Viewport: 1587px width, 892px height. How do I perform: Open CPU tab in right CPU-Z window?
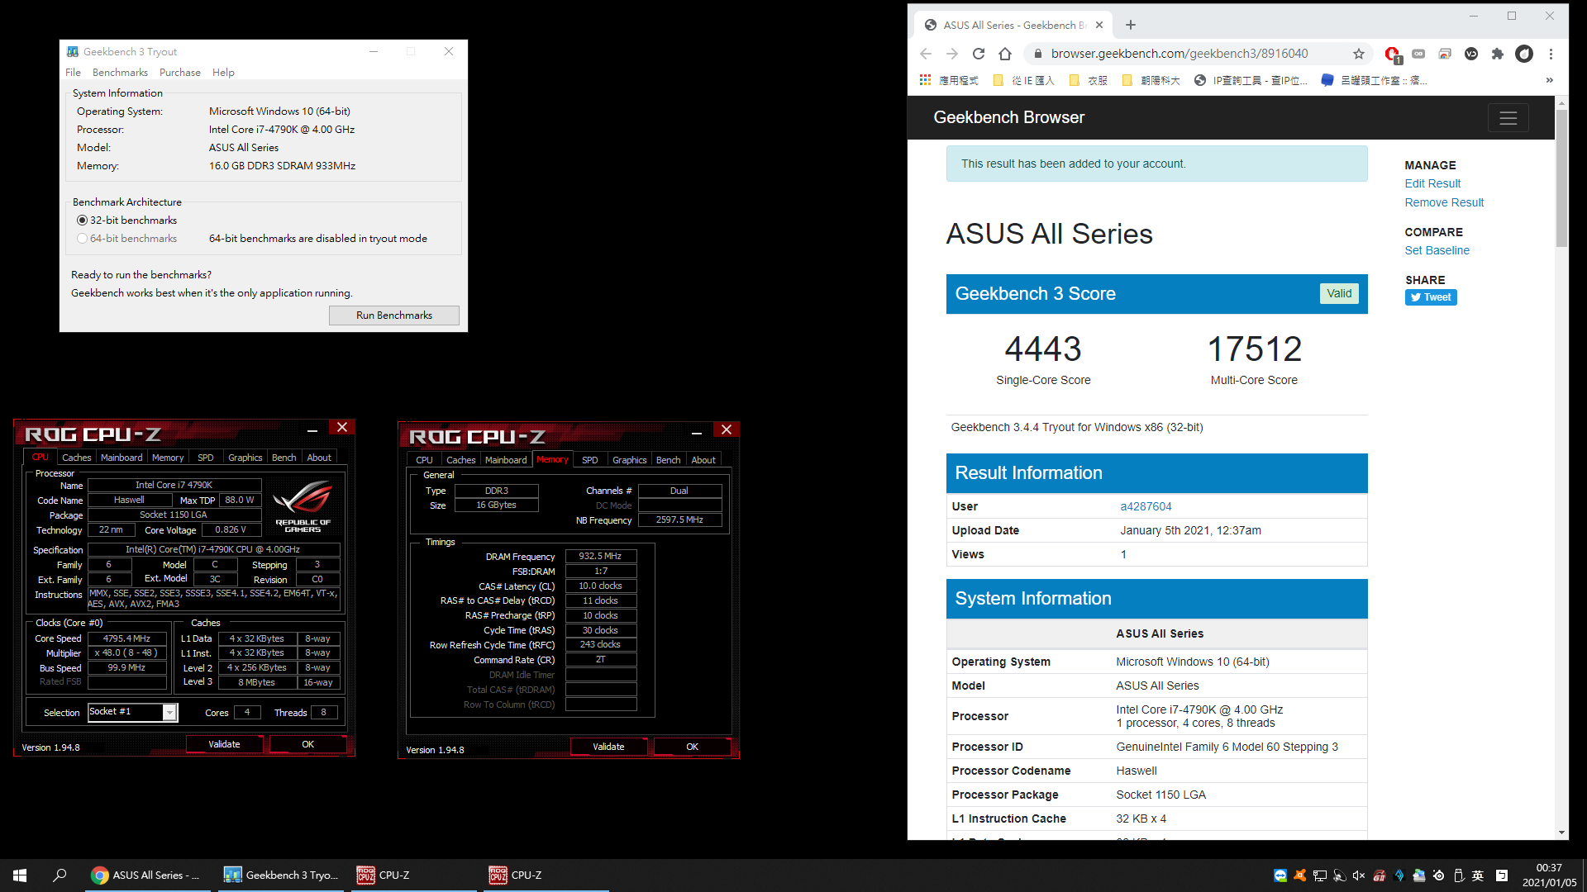pos(425,460)
